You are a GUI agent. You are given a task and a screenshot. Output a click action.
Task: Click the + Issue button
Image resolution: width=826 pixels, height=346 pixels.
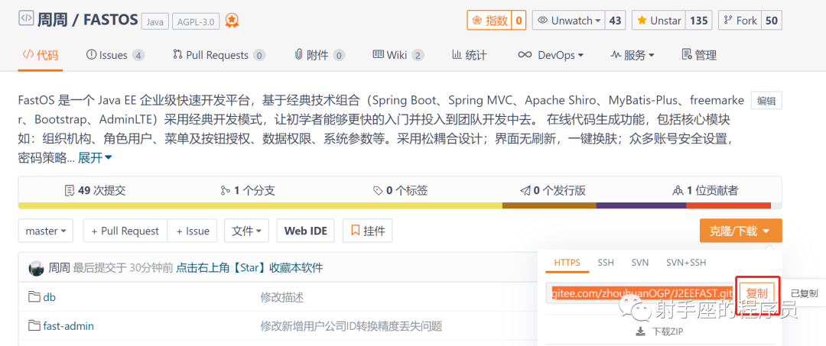pos(192,231)
